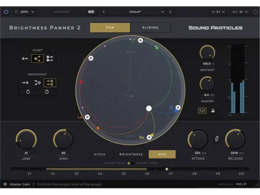This screenshot has height=195, width=260.
Task: Click the output level meter
Action: tap(237, 79)
